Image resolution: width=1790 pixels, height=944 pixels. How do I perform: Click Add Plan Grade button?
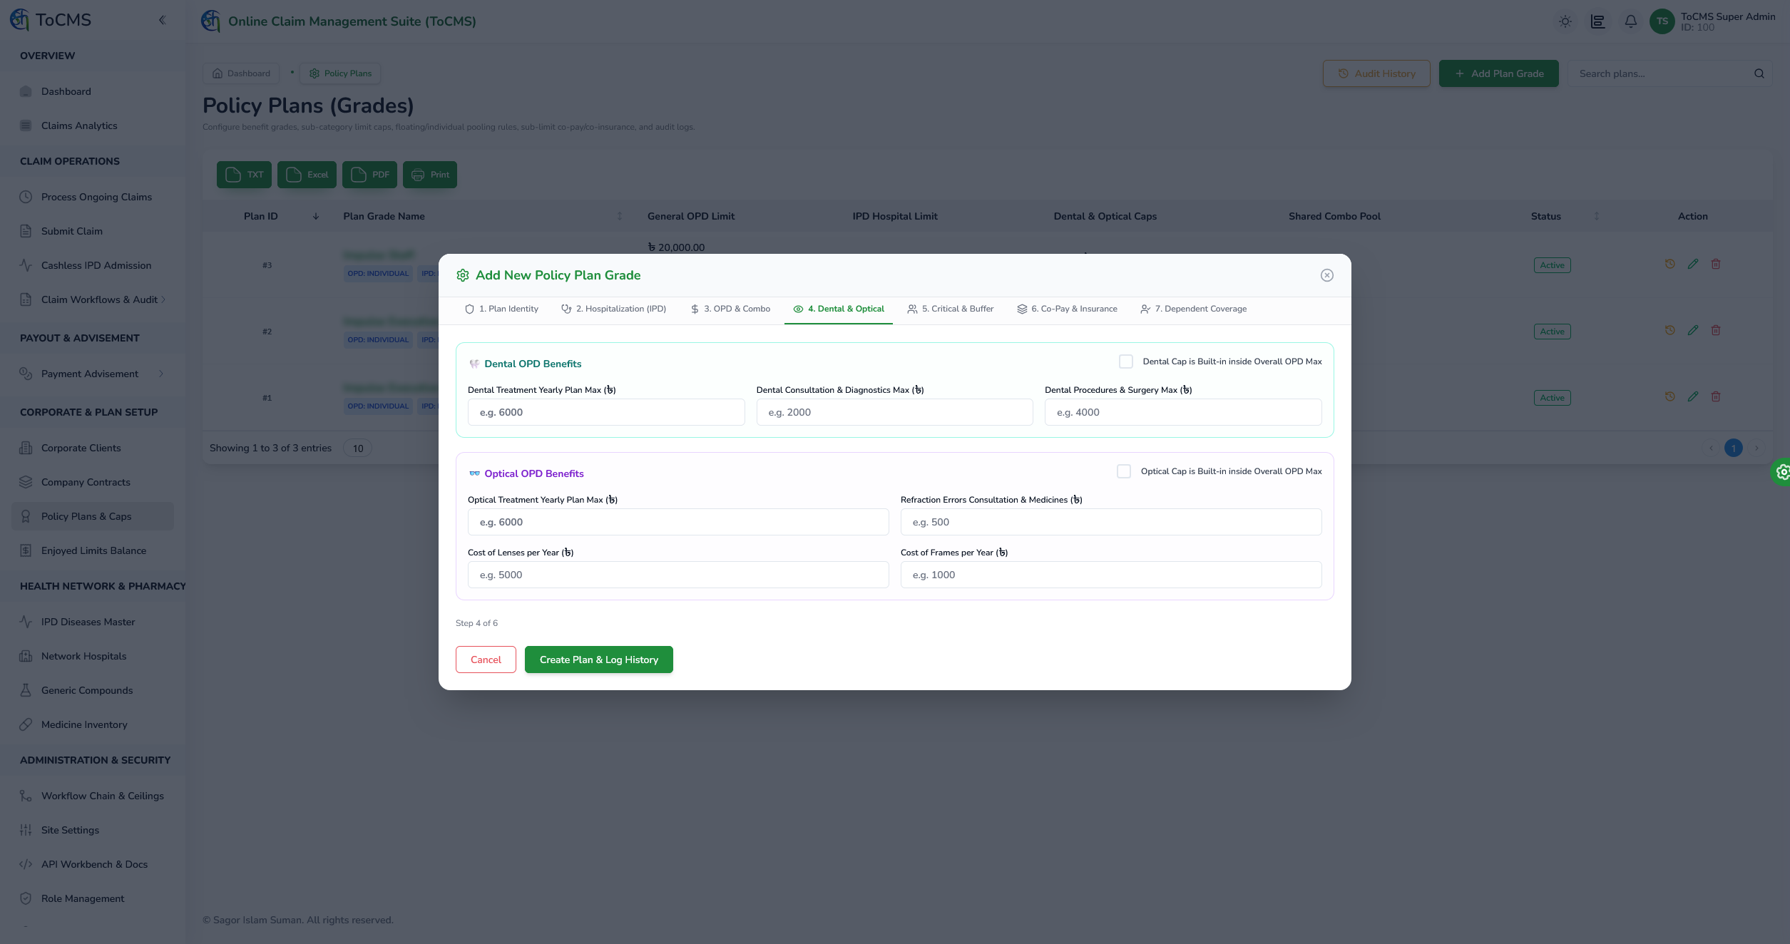(x=1499, y=73)
